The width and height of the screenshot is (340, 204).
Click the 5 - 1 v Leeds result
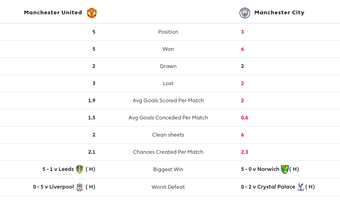tap(58, 169)
